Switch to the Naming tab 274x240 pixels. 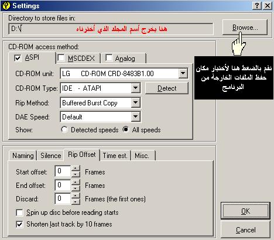click(23, 156)
